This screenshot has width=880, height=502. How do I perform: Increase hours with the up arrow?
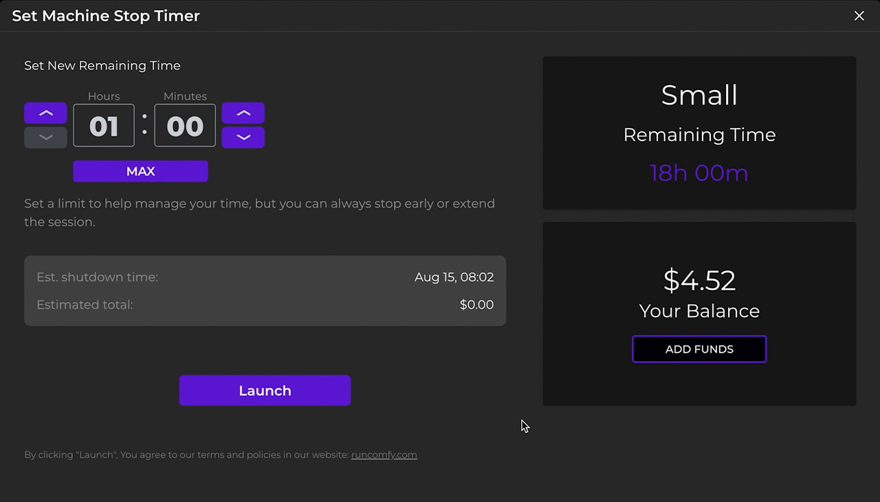pyautogui.click(x=45, y=113)
